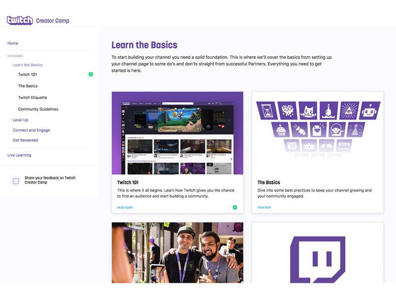Click the dripping heart emote icon

coord(288,110)
